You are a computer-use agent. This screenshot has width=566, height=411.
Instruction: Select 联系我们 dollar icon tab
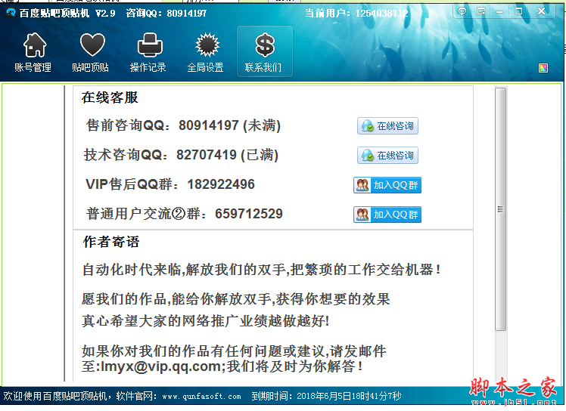point(264,51)
